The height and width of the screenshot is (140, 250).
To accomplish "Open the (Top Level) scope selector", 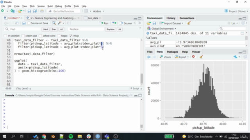I will click(x=23, y=89).
